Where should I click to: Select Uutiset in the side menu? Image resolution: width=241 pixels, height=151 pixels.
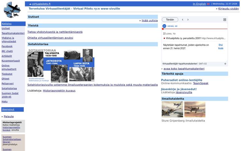[6, 28]
